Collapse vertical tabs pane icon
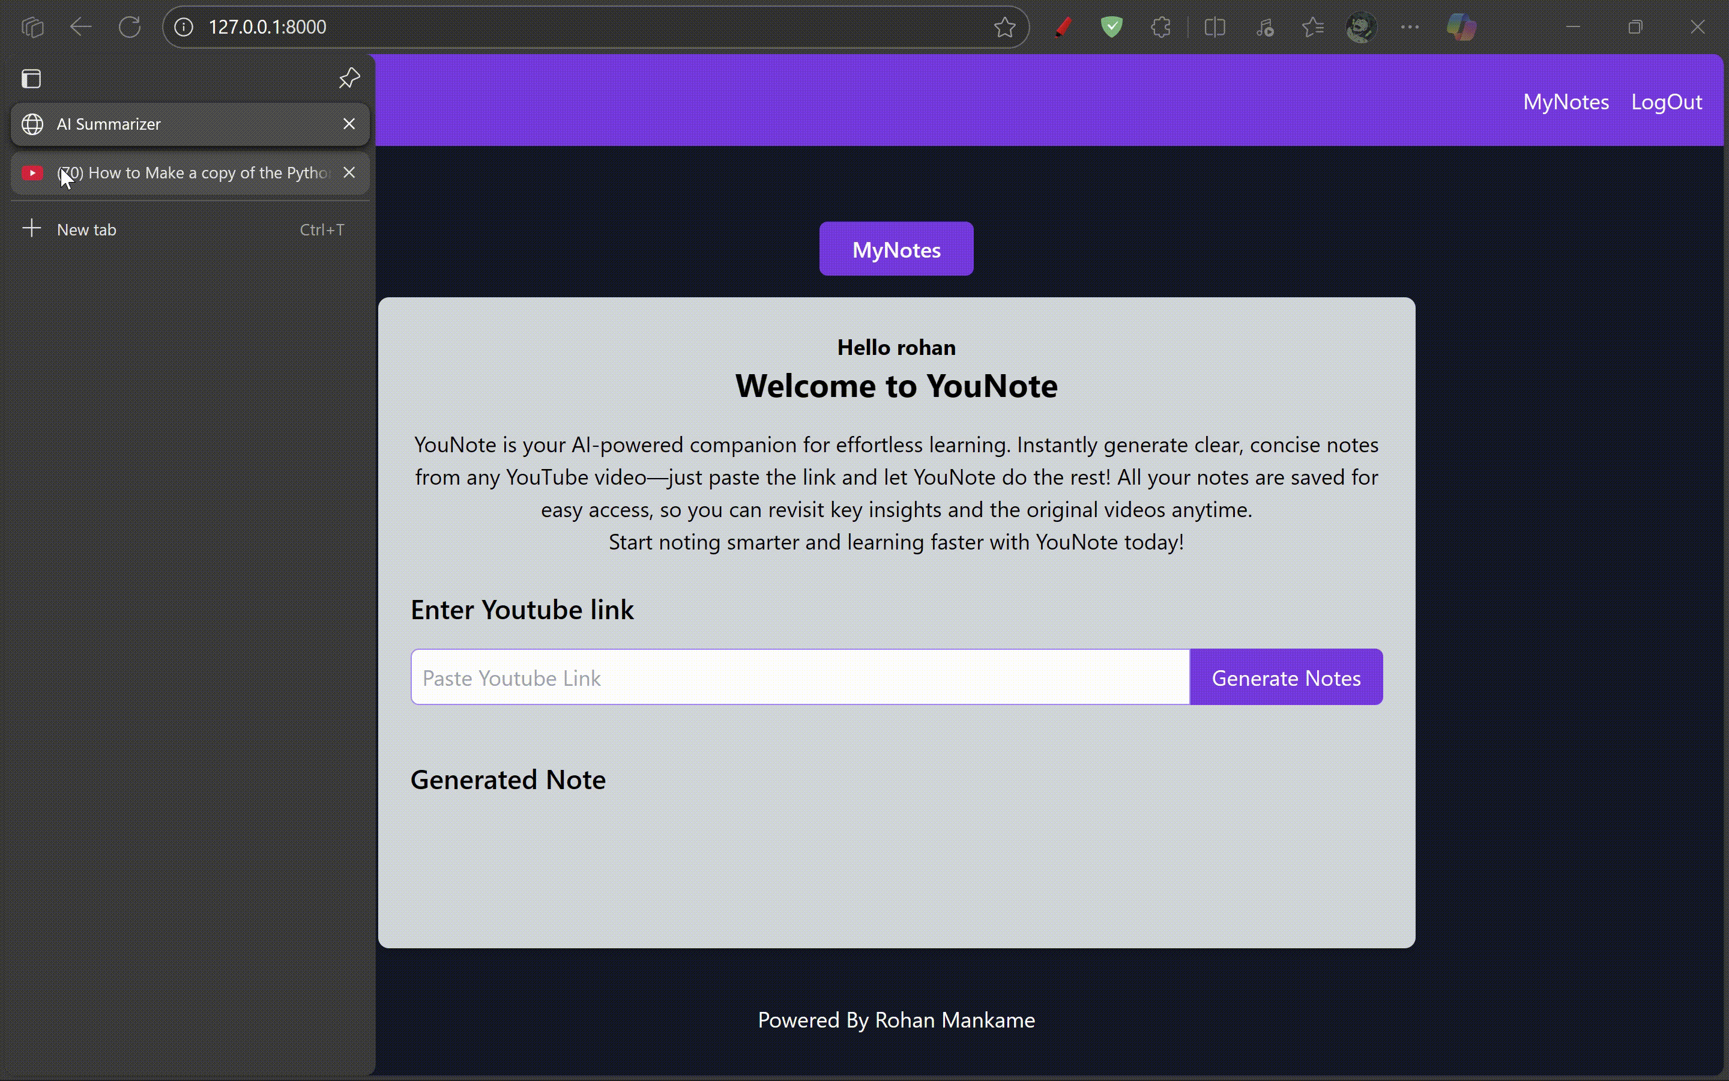 click(x=31, y=79)
